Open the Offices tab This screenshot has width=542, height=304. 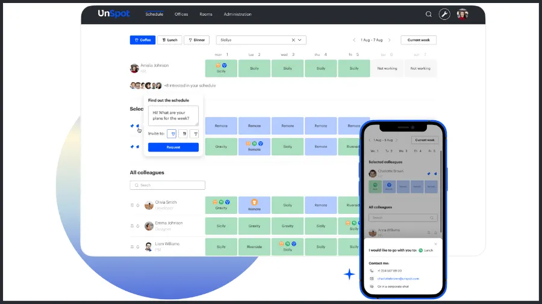tap(181, 14)
